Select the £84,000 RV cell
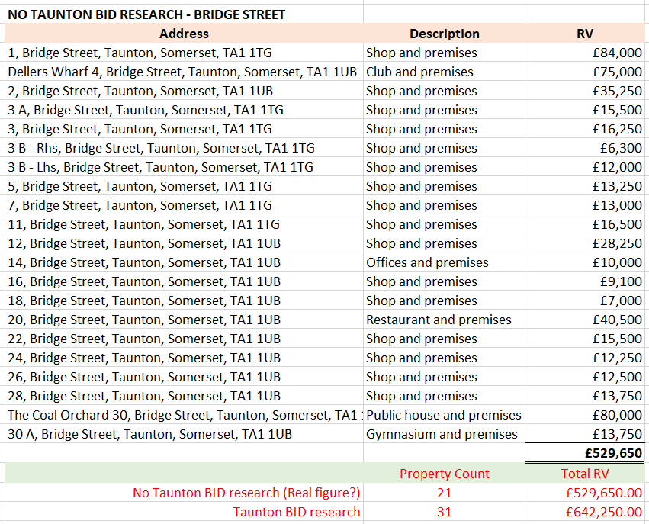Screen dimensions: 649x524 pos(585,53)
